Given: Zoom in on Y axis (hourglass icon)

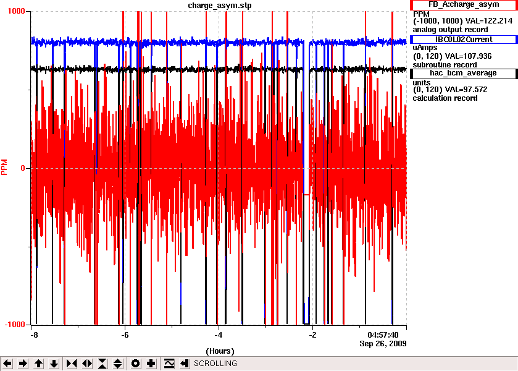Looking at the screenshot, I should tap(102, 364).
